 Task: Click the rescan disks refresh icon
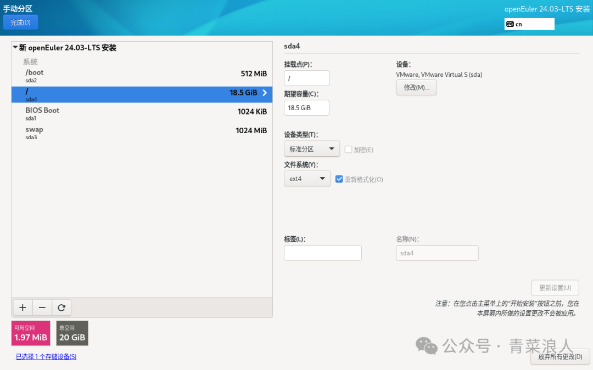click(61, 307)
